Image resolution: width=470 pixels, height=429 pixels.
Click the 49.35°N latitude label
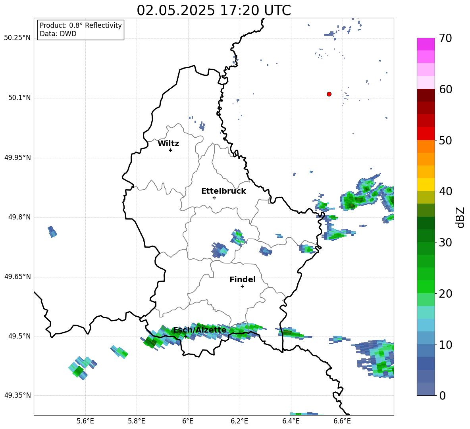coord(17,395)
